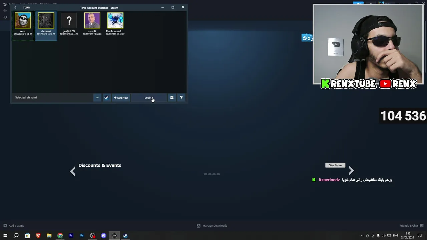Open the question-mark help button
Screen dimensions: 427x240
[x=181, y=98]
